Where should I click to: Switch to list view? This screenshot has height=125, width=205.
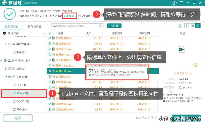pos(192,26)
